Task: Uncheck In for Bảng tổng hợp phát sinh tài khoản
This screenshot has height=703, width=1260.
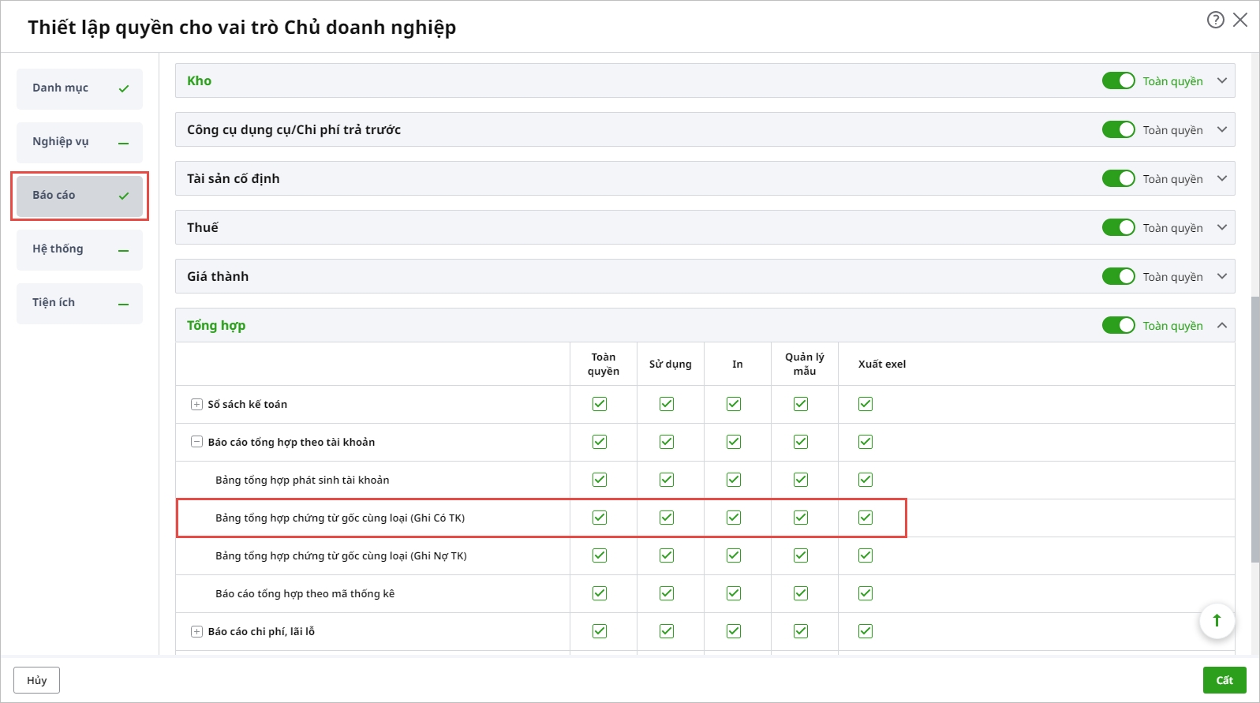Action: pyautogui.click(x=734, y=480)
